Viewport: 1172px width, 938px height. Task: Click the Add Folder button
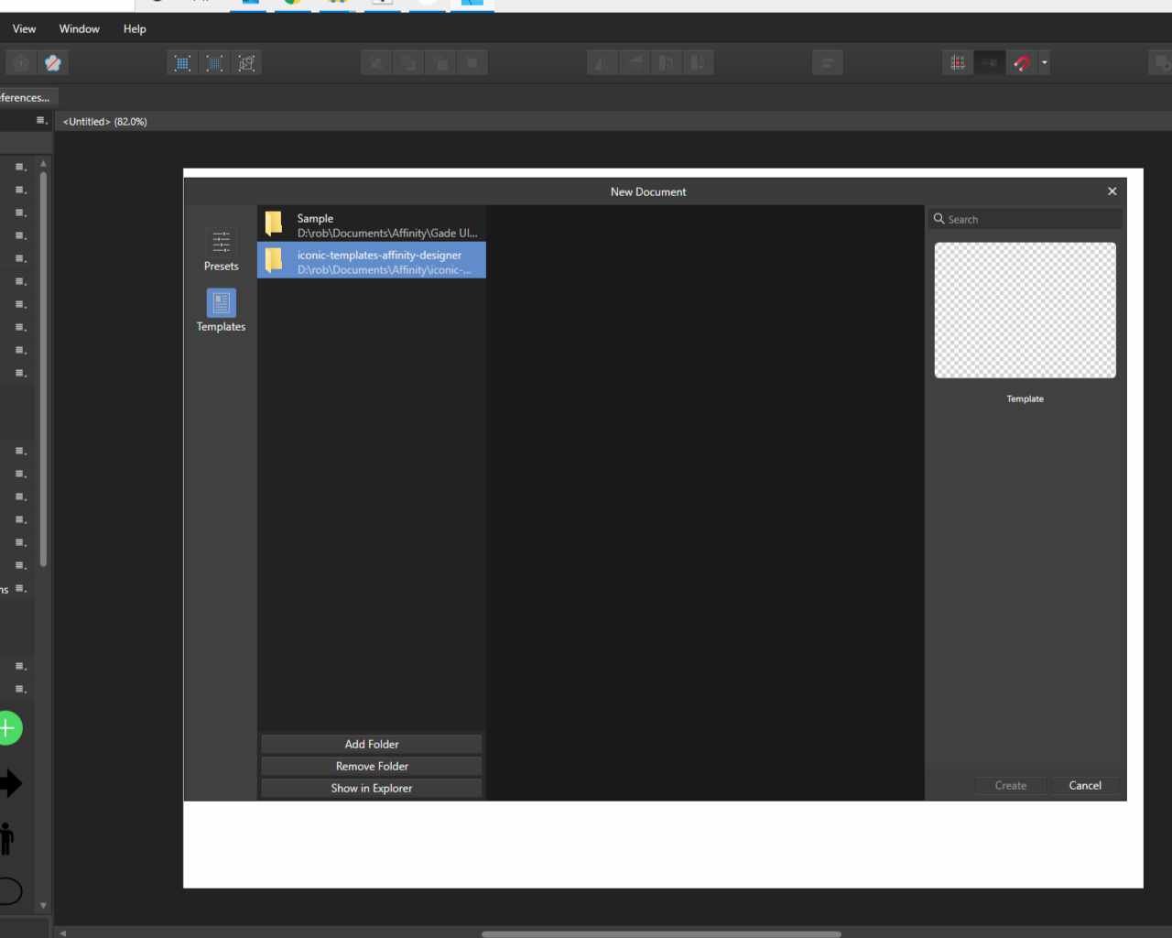(x=371, y=744)
